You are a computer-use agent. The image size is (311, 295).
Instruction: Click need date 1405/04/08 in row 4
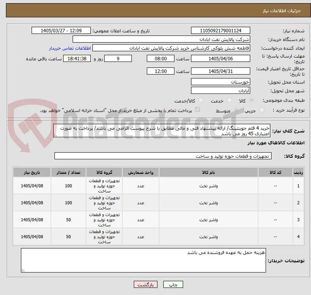coord(32,237)
